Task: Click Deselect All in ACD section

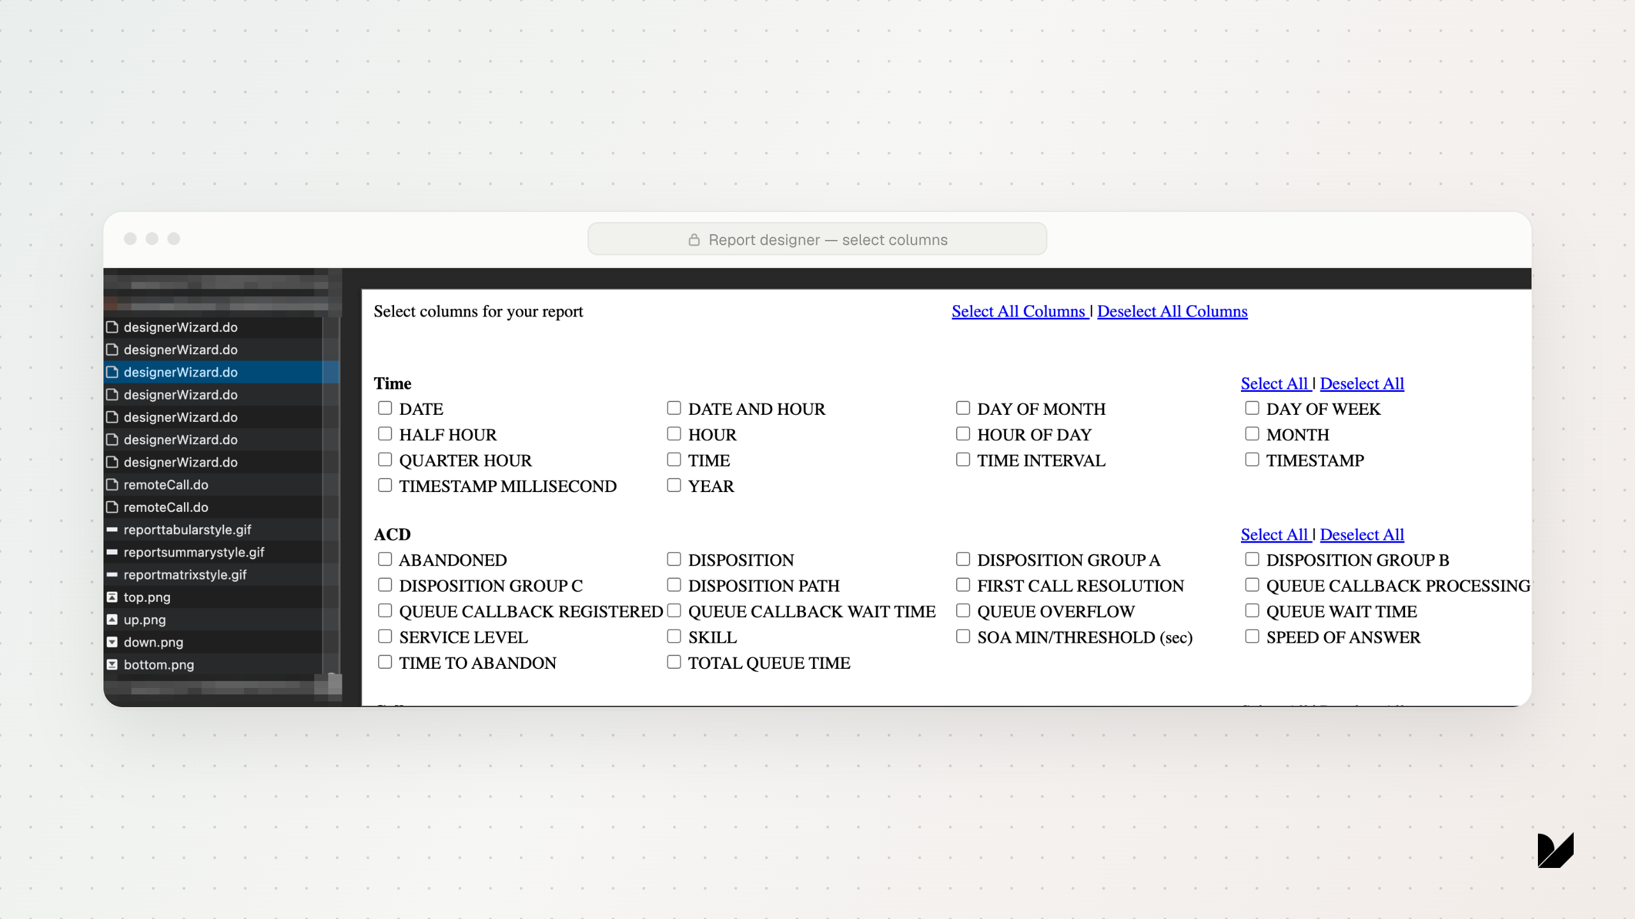Action: pyautogui.click(x=1362, y=535)
